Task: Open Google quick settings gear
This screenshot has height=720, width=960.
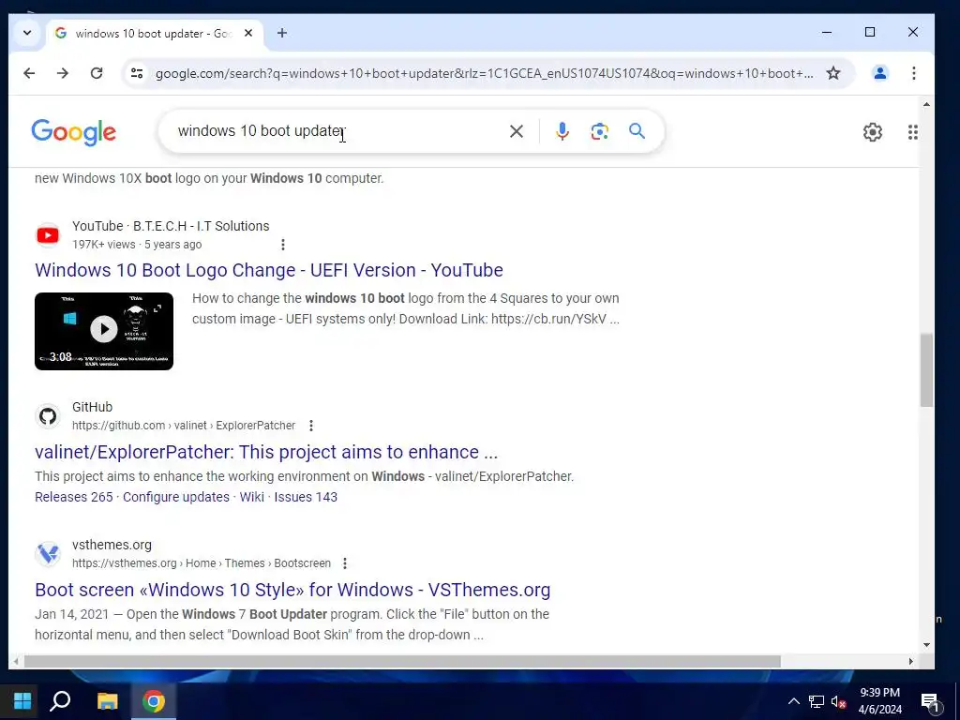Action: point(873,132)
